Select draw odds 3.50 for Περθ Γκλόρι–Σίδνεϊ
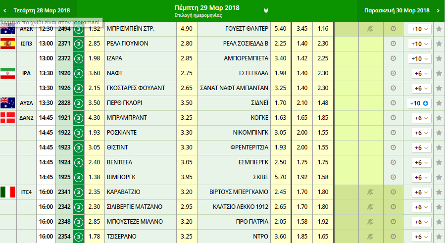Image resolution: width=445 pixels, height=243 pixels. (x=187, y=103)
